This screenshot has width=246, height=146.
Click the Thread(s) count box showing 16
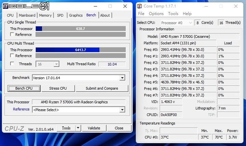pos(221,23)
